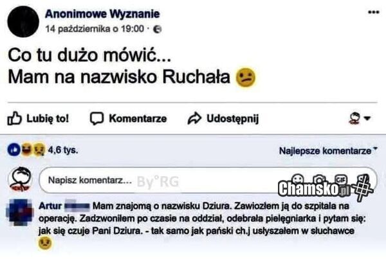This screenshot has height=259, width=386.
Task: Click the 14 października o 19:00 timestamp
Action: [x=95, y=29]
